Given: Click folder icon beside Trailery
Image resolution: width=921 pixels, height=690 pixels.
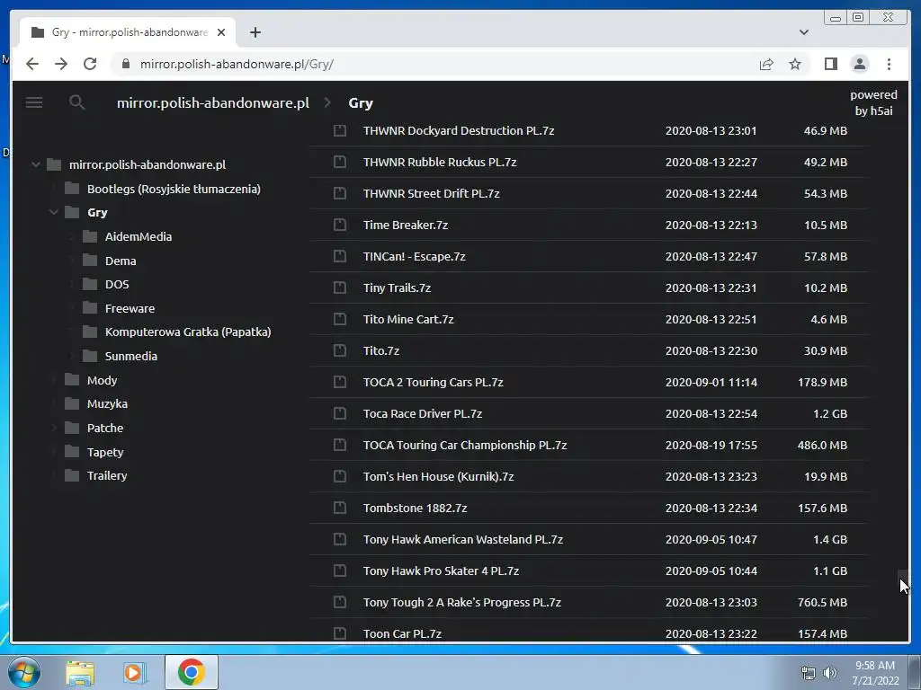Looking at the screenshot, I should coord(72,475).
